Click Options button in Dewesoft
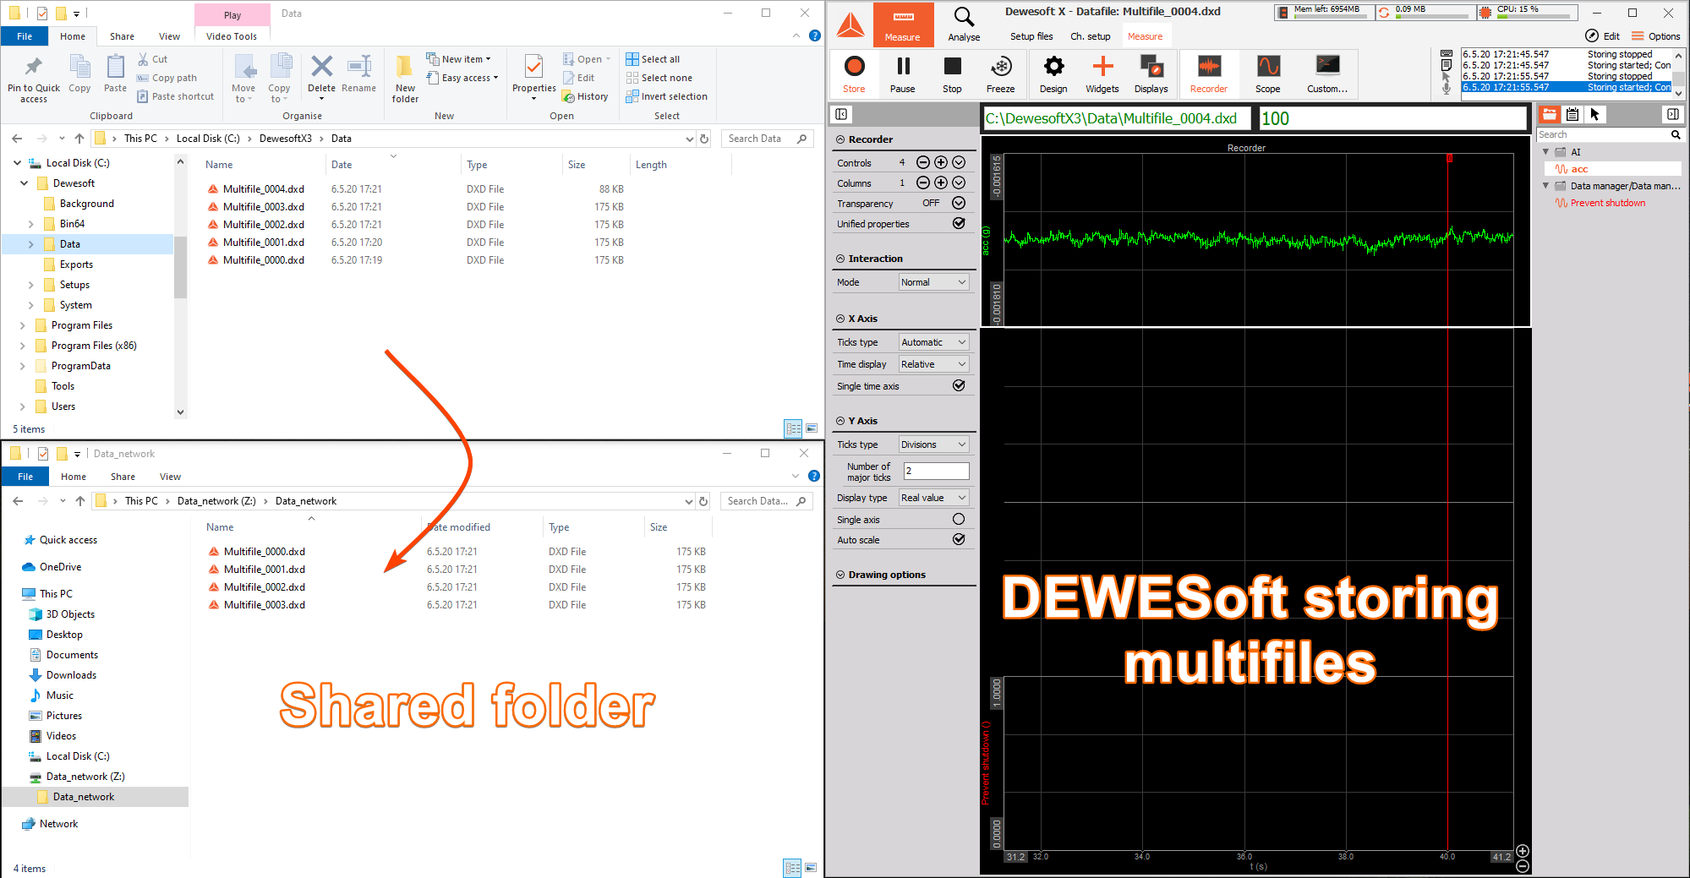Image resolution: width=1690 pixels, height=878 pixels. click(1655, 36)
